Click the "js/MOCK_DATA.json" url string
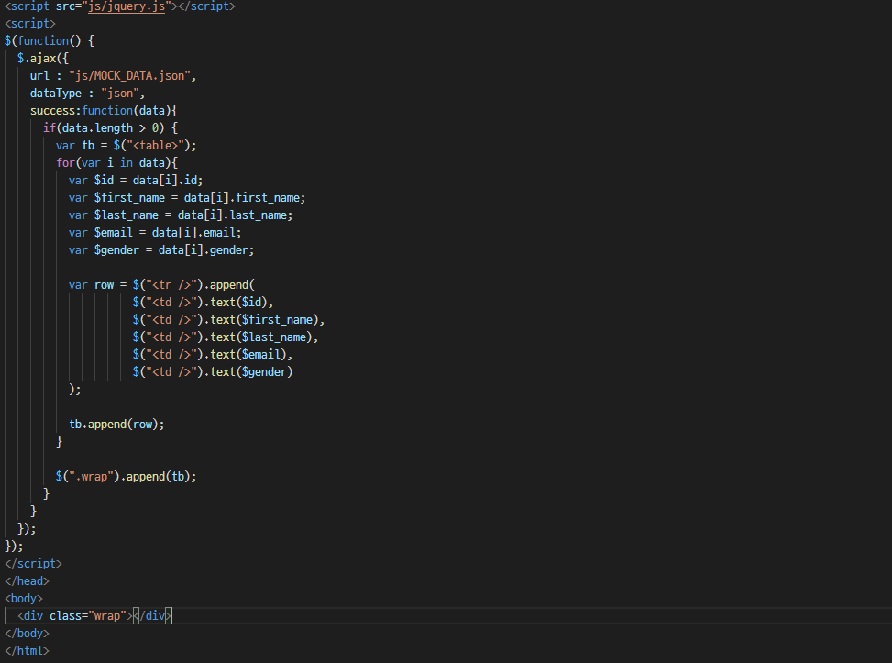This screenshot has height=663, width=892. click(x=129, y=76)
